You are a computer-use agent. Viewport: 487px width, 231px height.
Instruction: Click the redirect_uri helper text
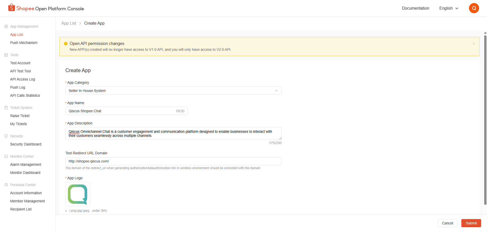coord(163,168)
